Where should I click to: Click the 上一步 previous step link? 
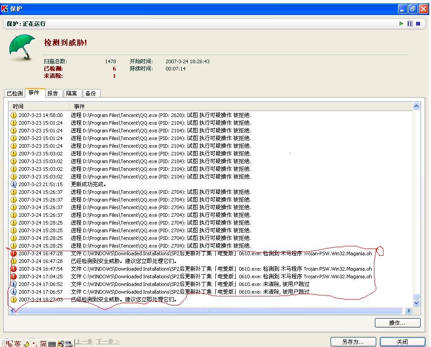click(84, 342)
